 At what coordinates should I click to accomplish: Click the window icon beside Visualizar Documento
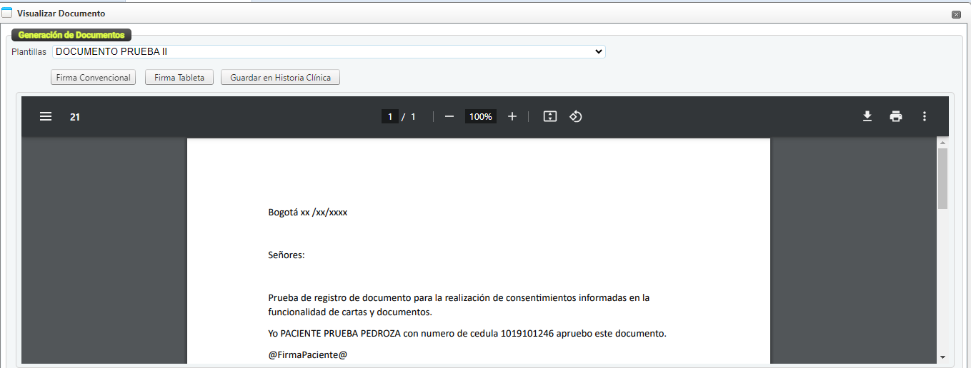click(x=7, y=13)
